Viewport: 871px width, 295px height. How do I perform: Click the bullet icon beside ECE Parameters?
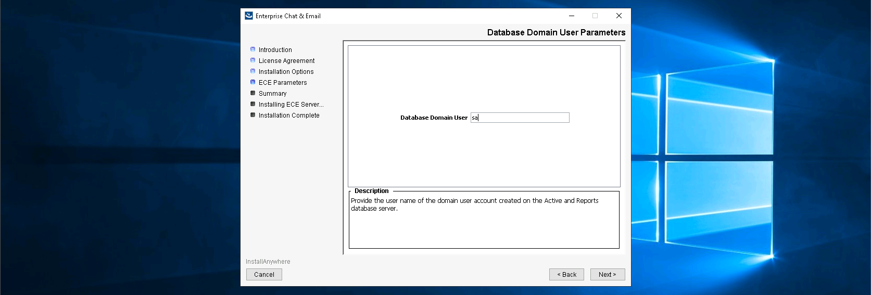(253, 82)
